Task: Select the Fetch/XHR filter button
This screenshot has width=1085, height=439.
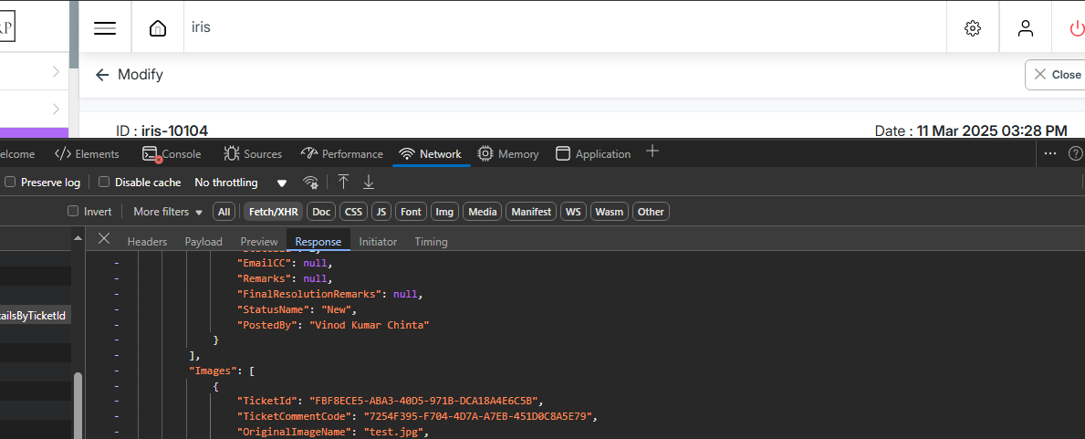Action: [x=272, y=212]
